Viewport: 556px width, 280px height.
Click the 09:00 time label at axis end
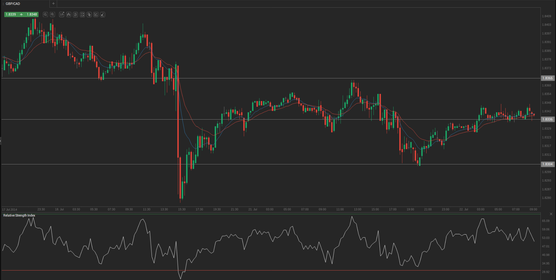click(533, 209)
